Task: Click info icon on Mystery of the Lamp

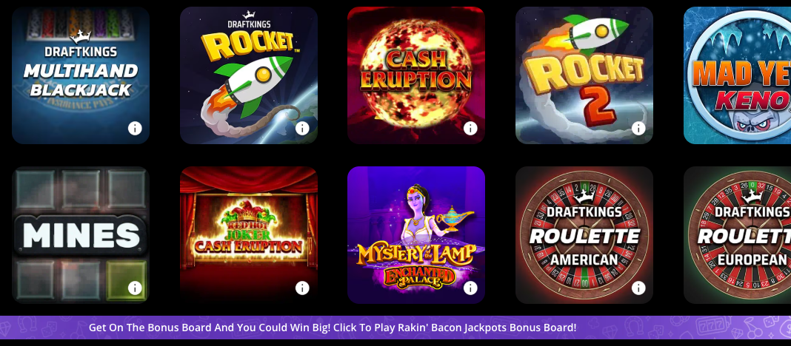Action: (470, 288)
